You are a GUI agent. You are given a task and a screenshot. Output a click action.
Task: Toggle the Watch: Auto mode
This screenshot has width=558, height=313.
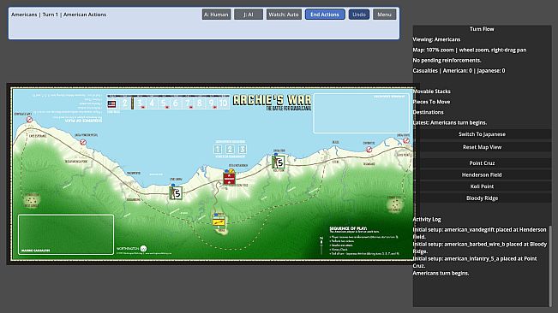[x=284, y=15]
